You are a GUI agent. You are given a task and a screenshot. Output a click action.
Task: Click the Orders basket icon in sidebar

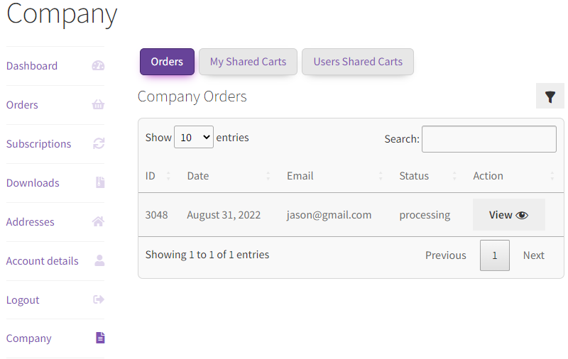(x=98, y=104)
